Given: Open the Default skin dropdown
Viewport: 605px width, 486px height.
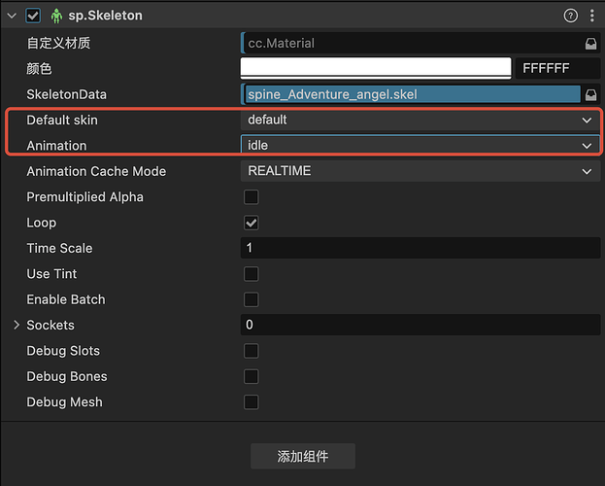Looking at the screenshot, I should pos(420,120).
